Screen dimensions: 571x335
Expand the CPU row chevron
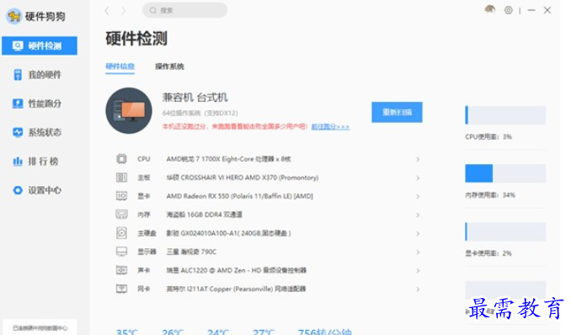click(418, 159)
